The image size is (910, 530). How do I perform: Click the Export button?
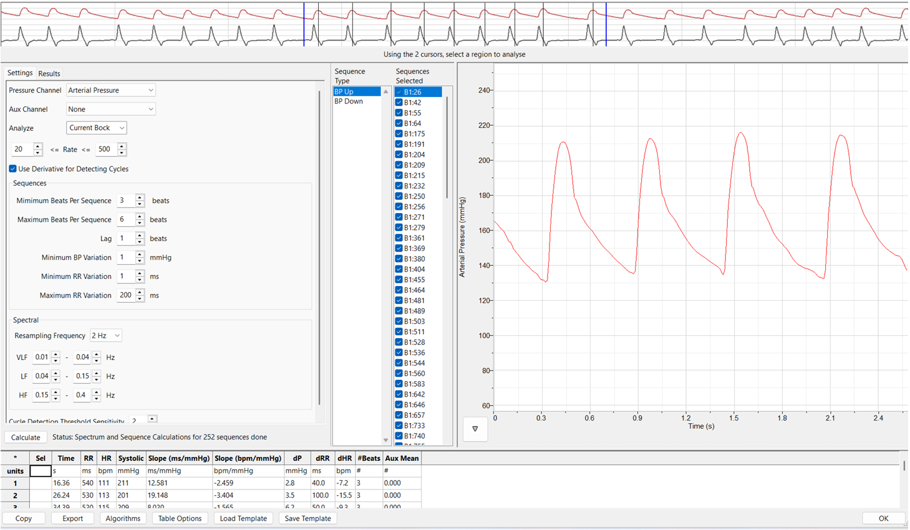pos(72,518)
